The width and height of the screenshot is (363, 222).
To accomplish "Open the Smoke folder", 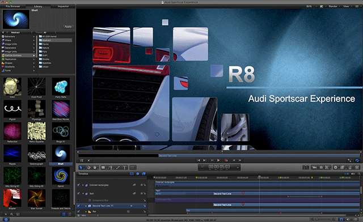I will coord(56,59).
